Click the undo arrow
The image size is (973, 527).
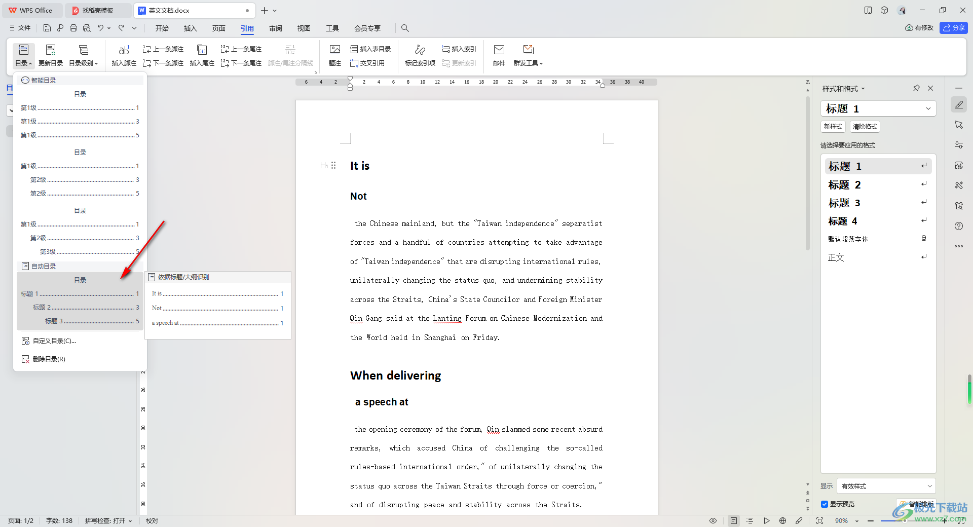(101, 28)
